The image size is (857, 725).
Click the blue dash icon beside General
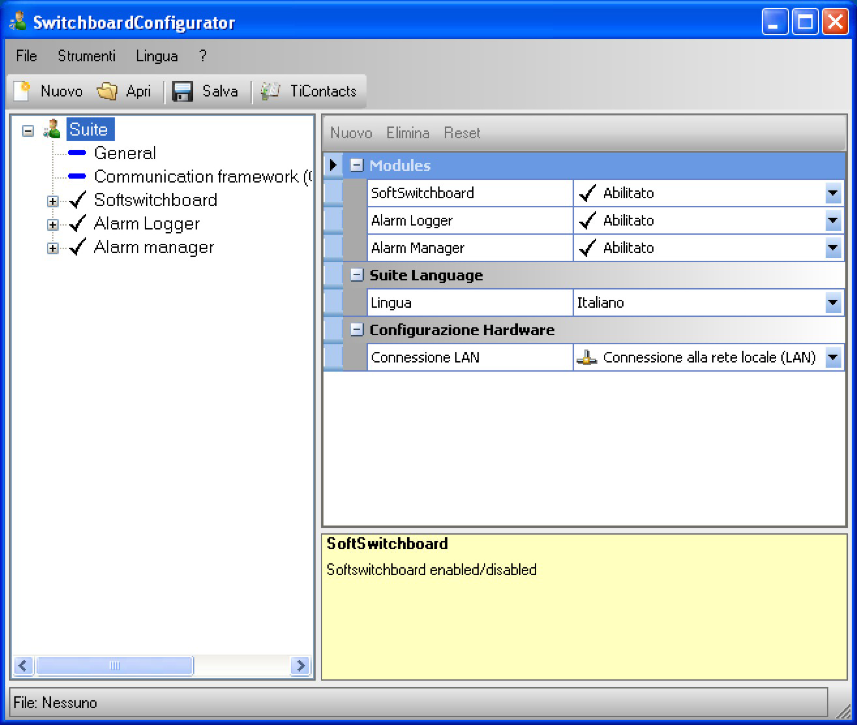coord(77,153)
